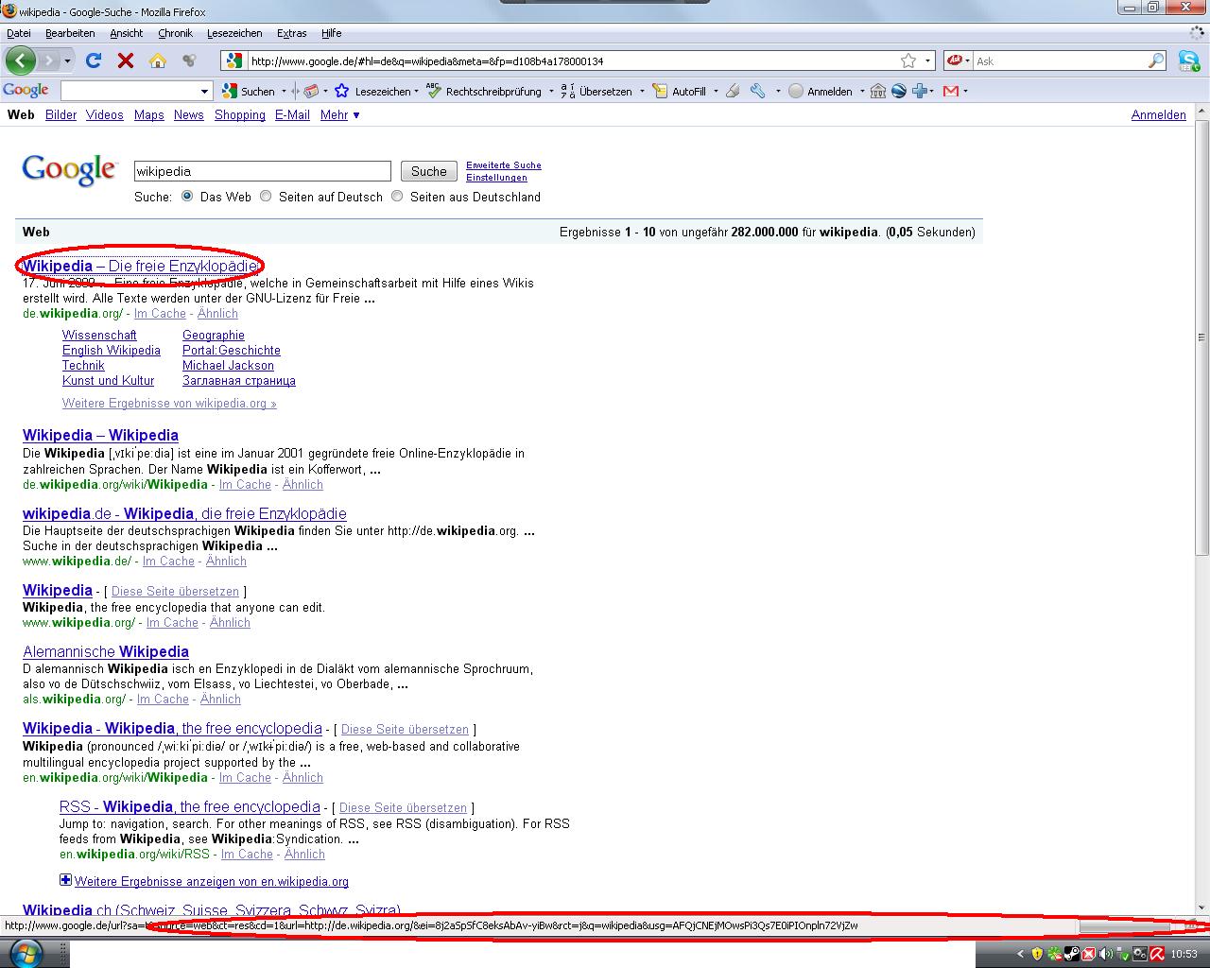Open the dropdown arrow next to Übersetzen
Viewport: 1210px width, 968px height.
[641, 91]
